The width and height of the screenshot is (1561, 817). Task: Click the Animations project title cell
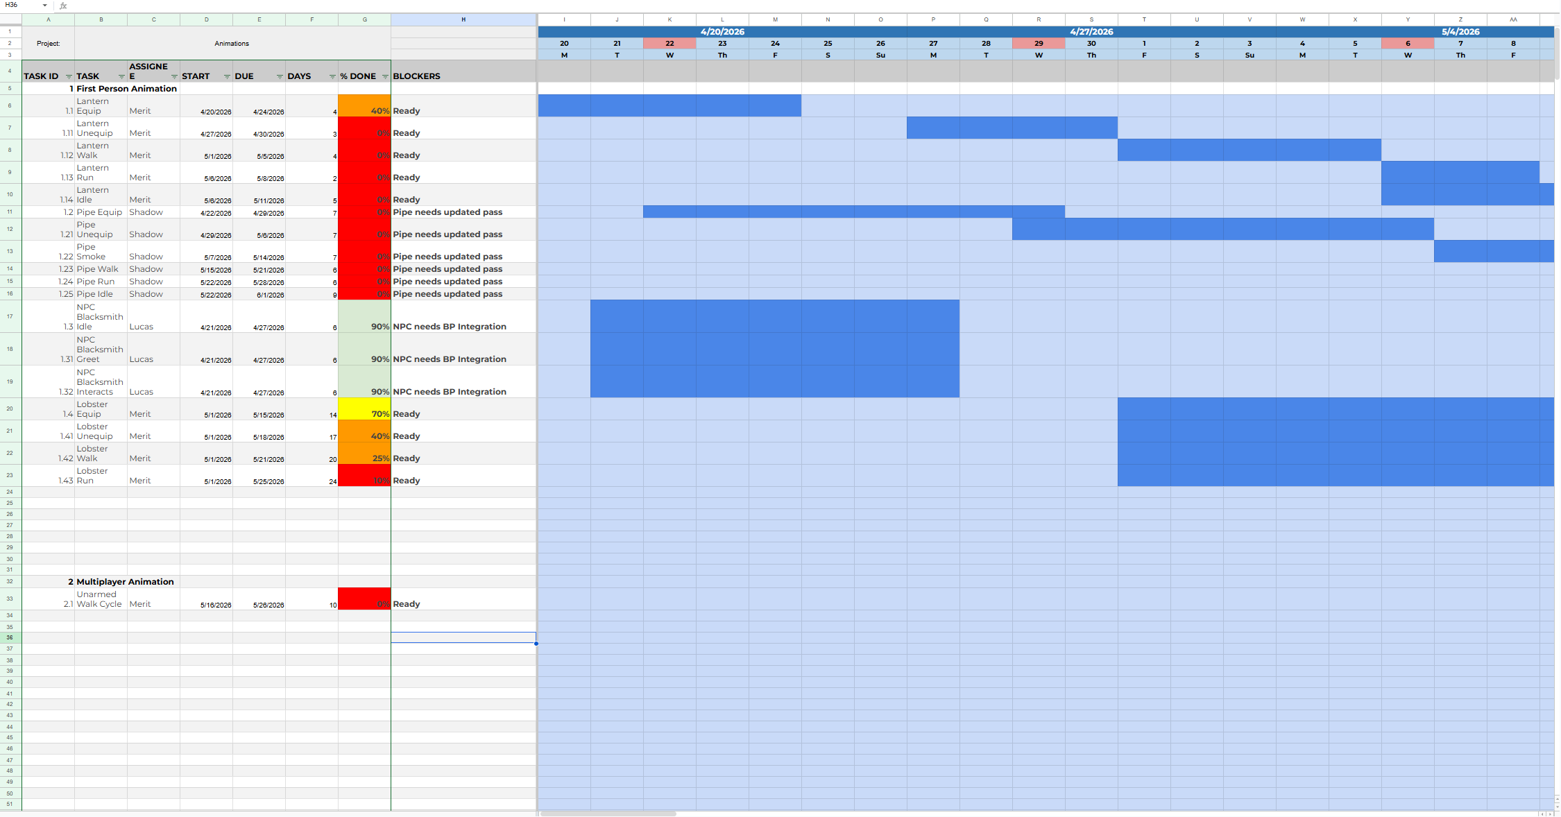click(232, 44)
